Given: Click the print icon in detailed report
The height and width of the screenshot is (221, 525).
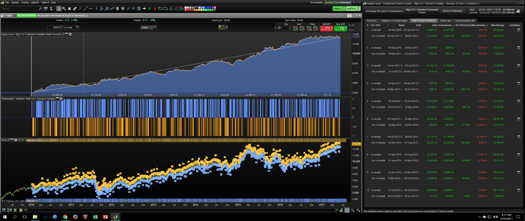Looking at the screenshot, I should tap(518, 11).
